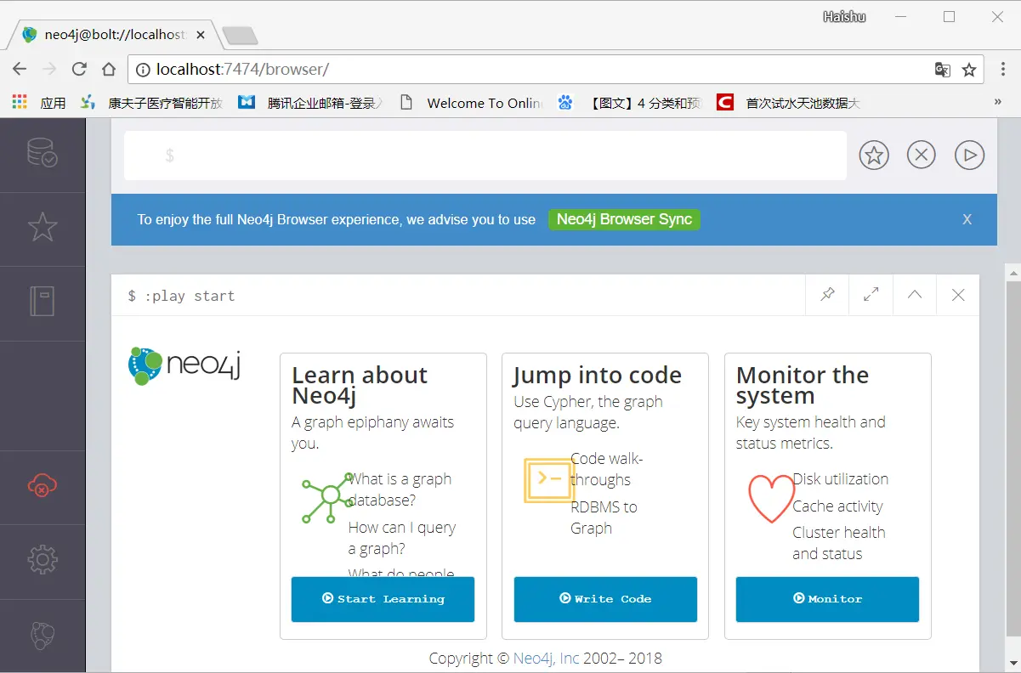1021x673 pixels.
Task: Click "How can I query a graph?" text
Action: pos(402,538)
